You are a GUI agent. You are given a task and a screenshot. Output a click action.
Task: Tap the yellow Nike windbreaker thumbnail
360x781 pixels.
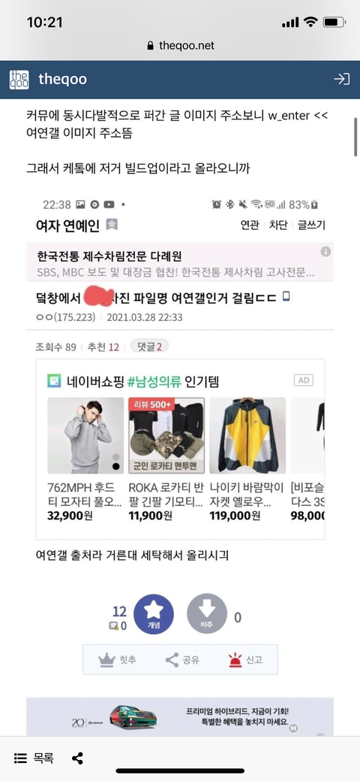247,435
